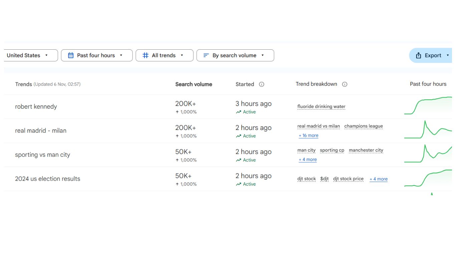Image resolution: width=456 pixels, height=256 pixels.
Task: Click the sporting cp query chip
Action: (x=332, y=150)
